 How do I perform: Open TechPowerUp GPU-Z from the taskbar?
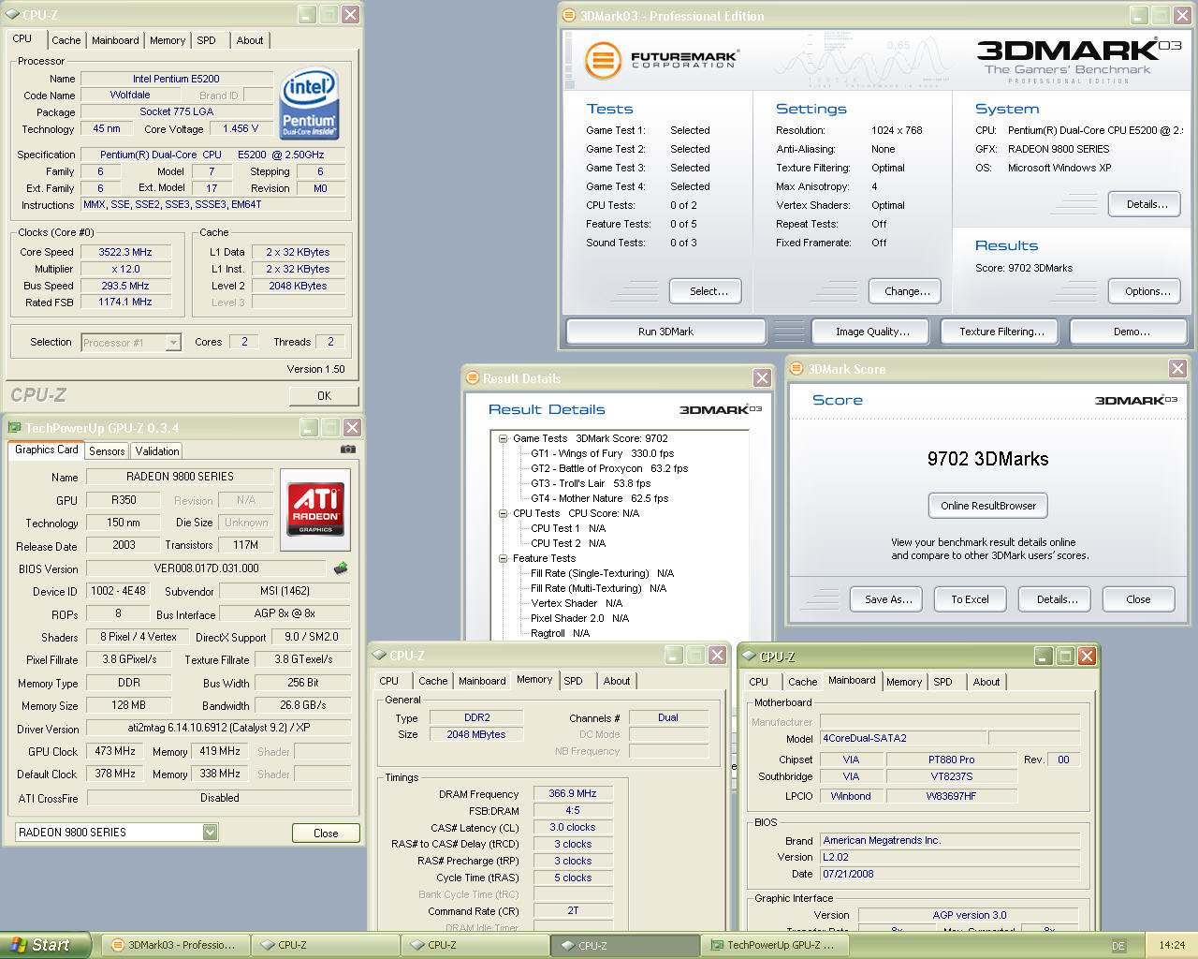point(774,945)
